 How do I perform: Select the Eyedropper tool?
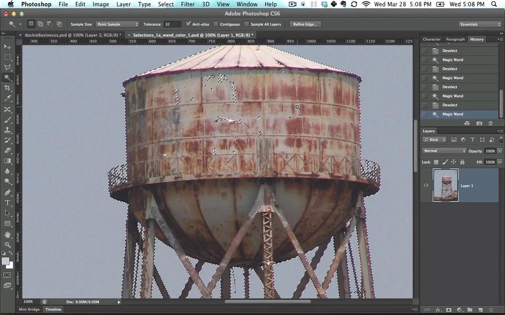7,98
